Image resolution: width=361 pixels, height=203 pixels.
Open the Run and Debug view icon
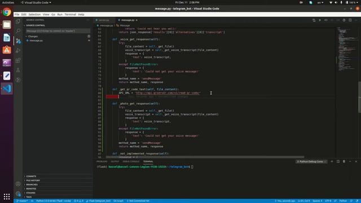click(18, 51)
